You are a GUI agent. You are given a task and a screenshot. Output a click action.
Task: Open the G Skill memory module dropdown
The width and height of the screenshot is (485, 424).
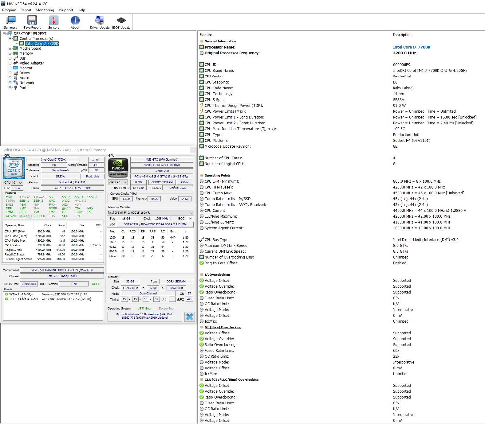coord(150,212)
